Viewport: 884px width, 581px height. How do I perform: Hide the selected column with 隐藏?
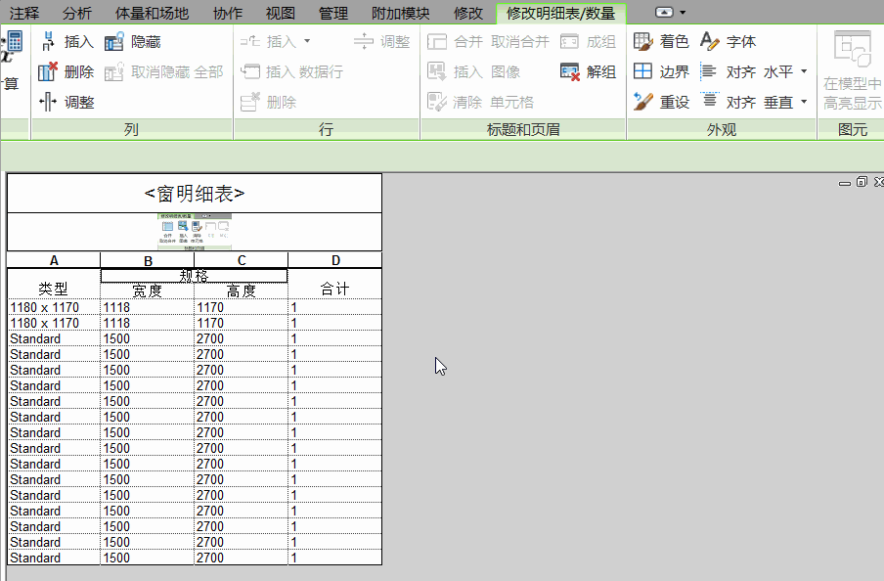pyautogui.click(x=133, y=42)
